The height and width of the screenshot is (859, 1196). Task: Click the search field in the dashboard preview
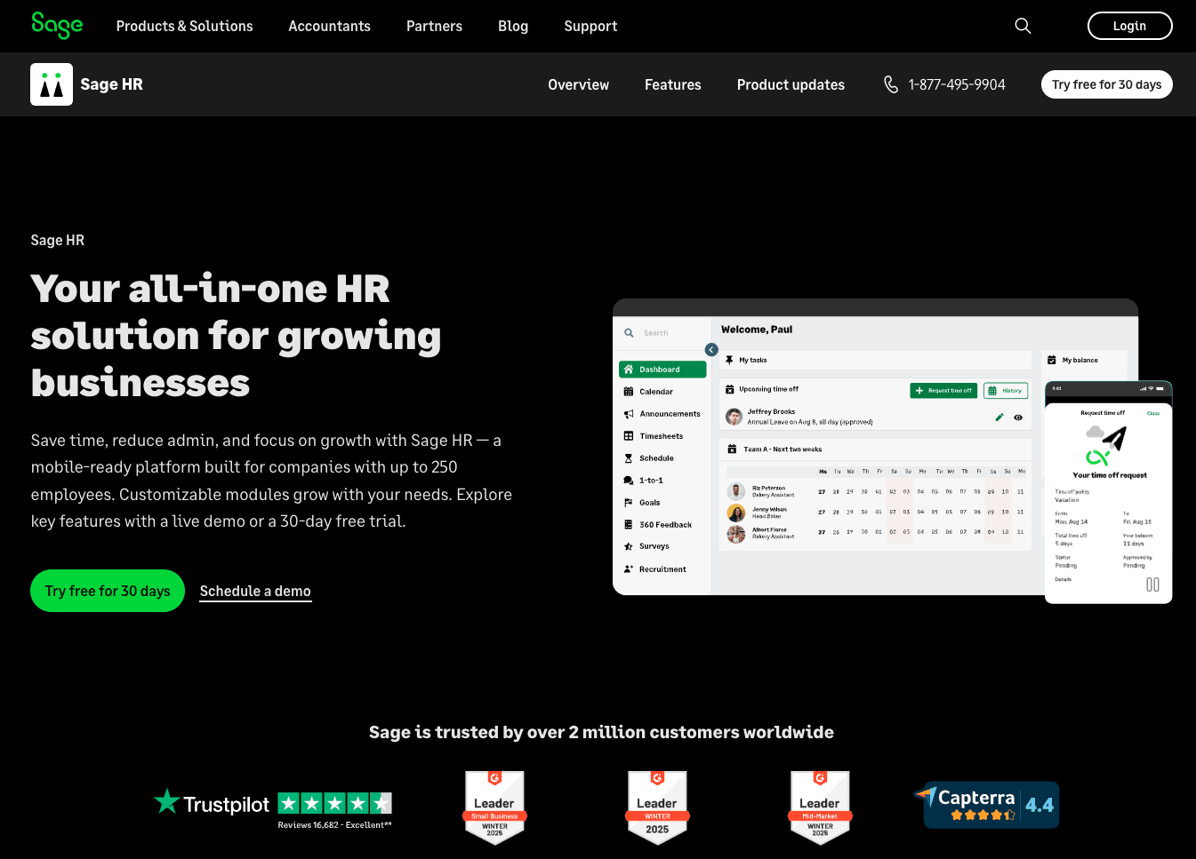(x=662, y=333)
